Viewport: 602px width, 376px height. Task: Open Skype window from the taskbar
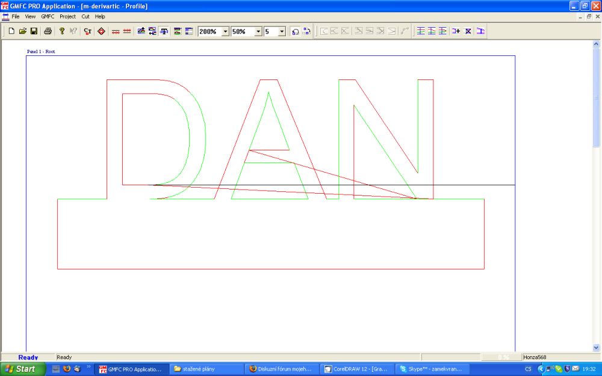pos(432,369)
